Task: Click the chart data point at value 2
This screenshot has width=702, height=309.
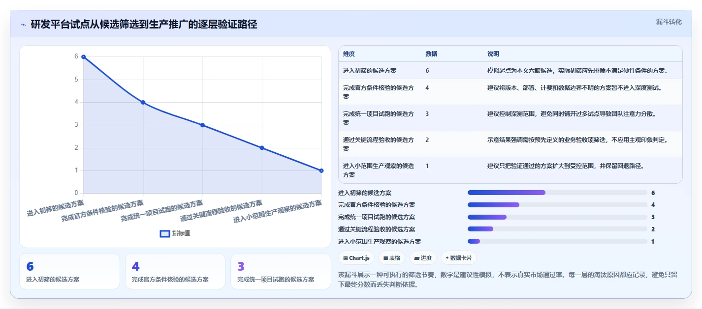Action: pyautogui.click(x=262, y=148)
